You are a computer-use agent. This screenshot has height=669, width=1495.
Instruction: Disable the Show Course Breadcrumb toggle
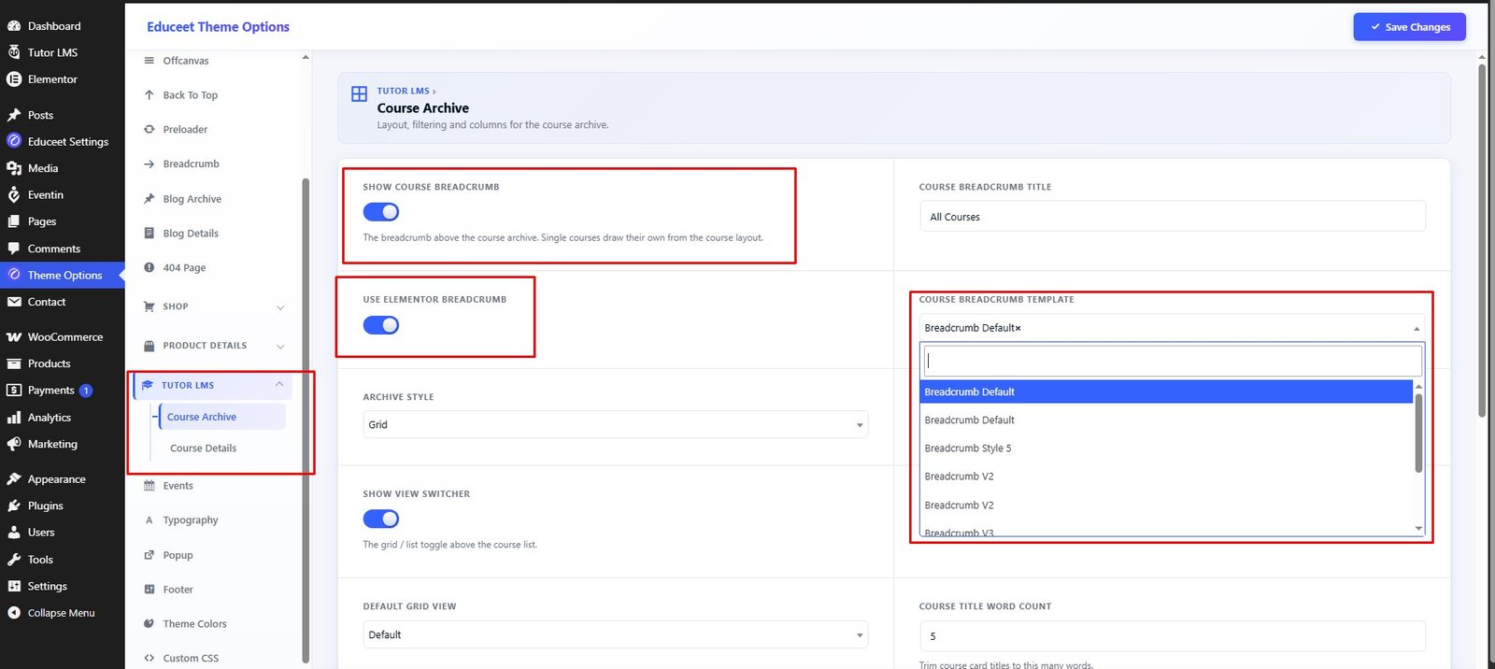tap(381, 212)
